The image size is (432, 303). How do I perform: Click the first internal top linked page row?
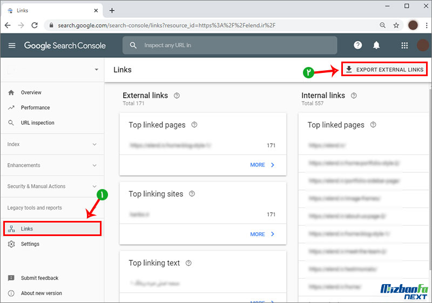click(363, 145)
